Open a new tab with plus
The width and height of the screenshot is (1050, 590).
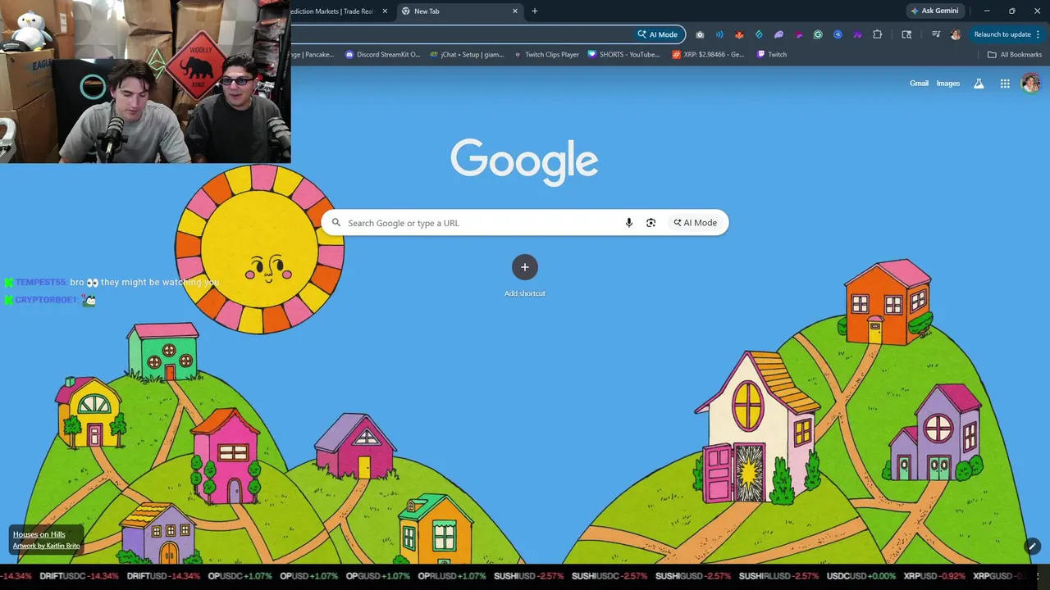(x=535, y=11)
